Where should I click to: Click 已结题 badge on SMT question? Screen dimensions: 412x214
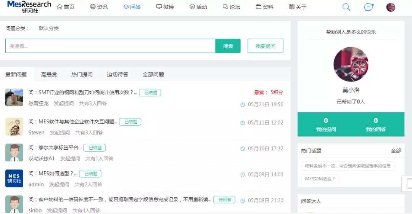tap(150, 93)
